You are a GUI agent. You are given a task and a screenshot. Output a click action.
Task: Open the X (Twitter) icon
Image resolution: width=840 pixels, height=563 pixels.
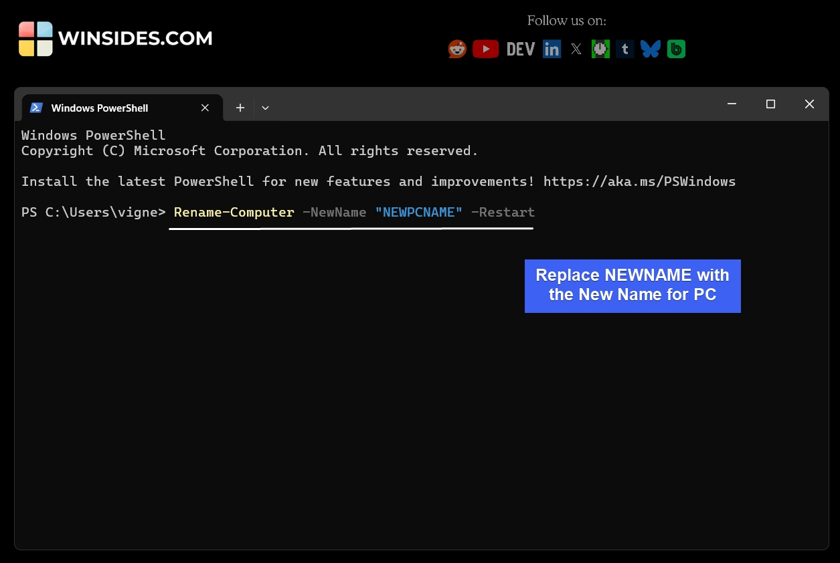(x=576, y=48)
